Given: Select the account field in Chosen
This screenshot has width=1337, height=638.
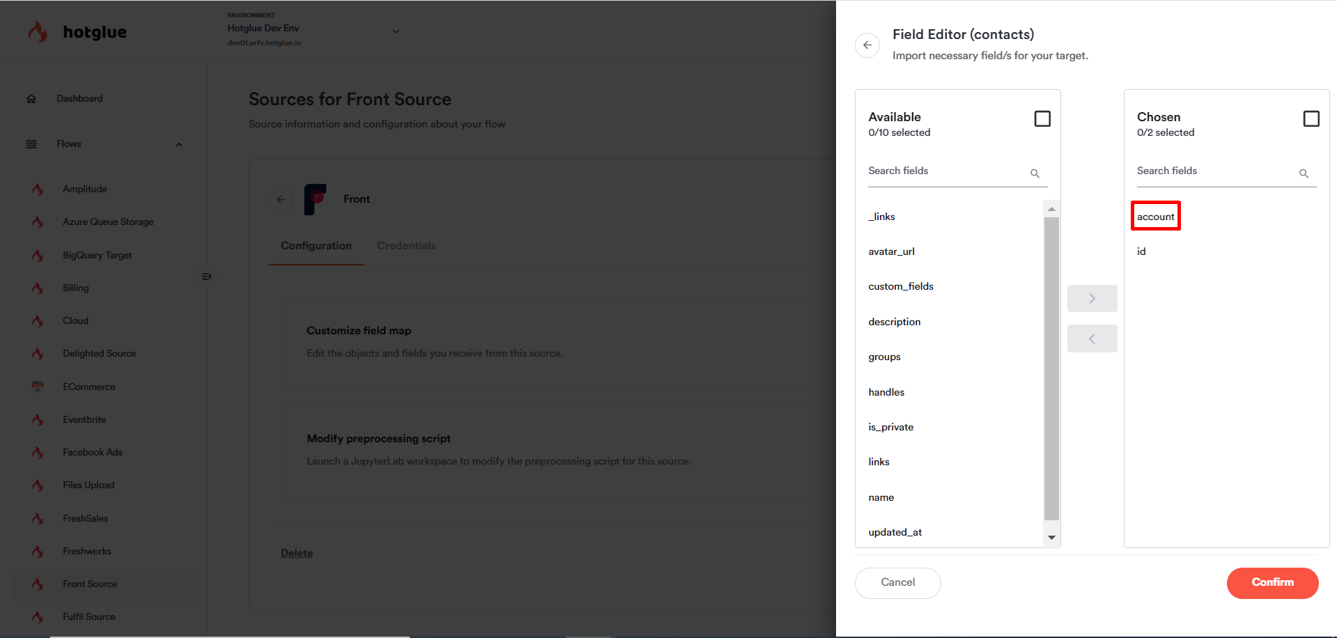Looking at the screenshot, I should (1156, 217).
